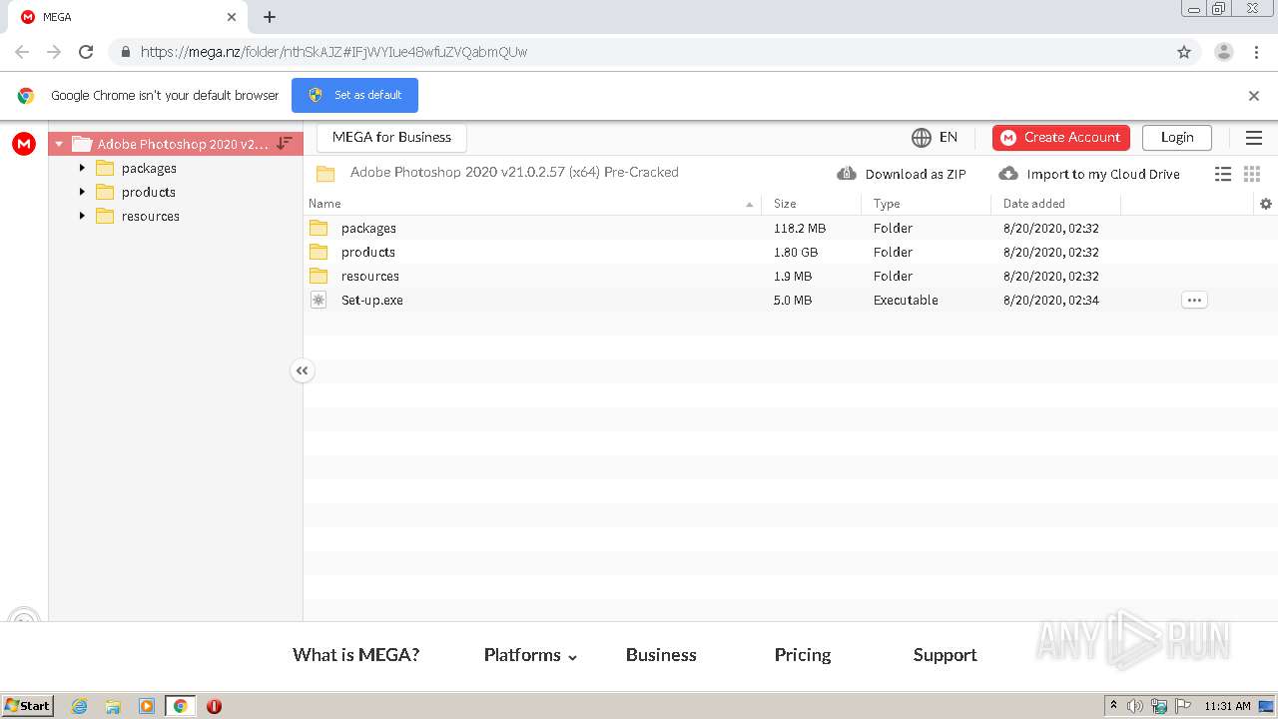Open the folder breadcrumb Adobe Photoshop 2020
This screenshot has width=1278, height=719.
click(x=513, y=172)
